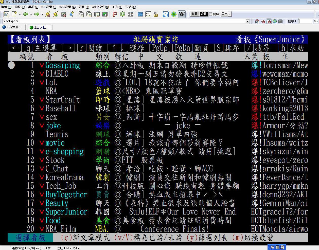Viewport: 319px width, 250px height.
Task: Click the 送出 send button
Action: pyautogui.click(x=224, y=14)
